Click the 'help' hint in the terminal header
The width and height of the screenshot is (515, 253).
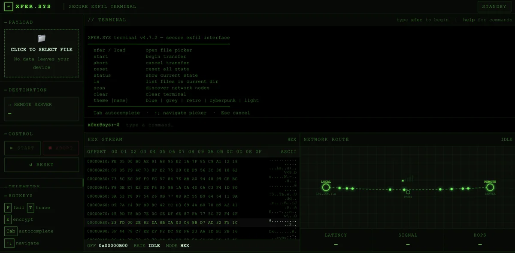469,20
